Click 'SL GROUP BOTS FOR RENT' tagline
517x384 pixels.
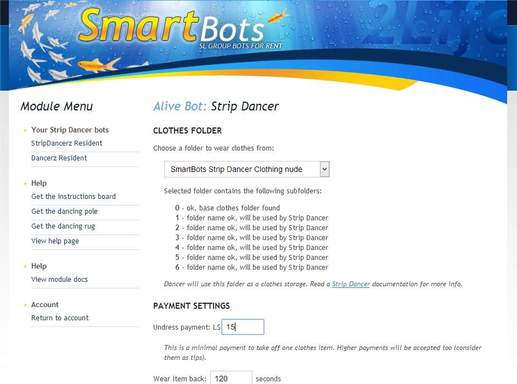[241, 46]
